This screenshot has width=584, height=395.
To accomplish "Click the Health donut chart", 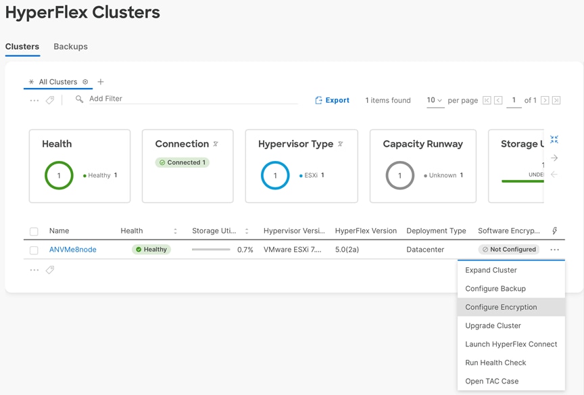I will point(59,175).
